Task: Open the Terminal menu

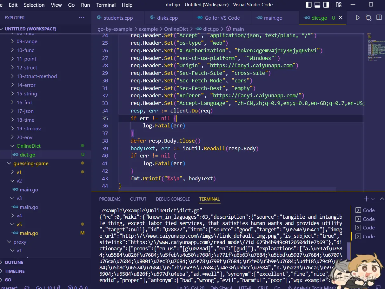Action: 106,5
